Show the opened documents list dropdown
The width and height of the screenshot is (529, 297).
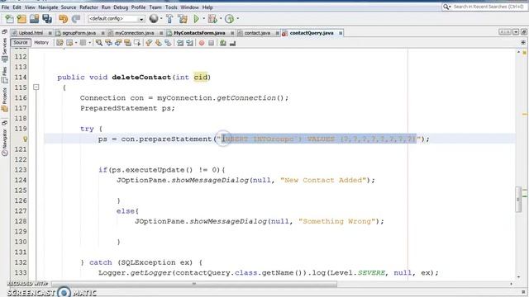coord(516,32)
